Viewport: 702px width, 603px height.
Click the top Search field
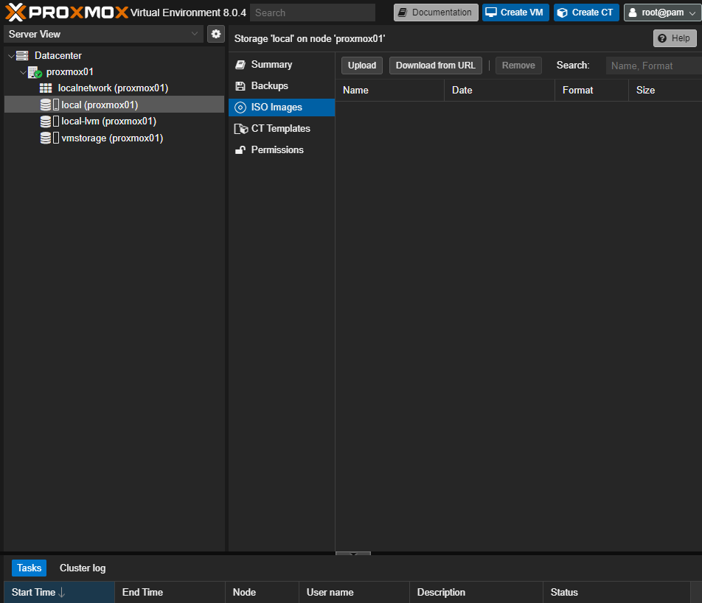coord(312,13)
